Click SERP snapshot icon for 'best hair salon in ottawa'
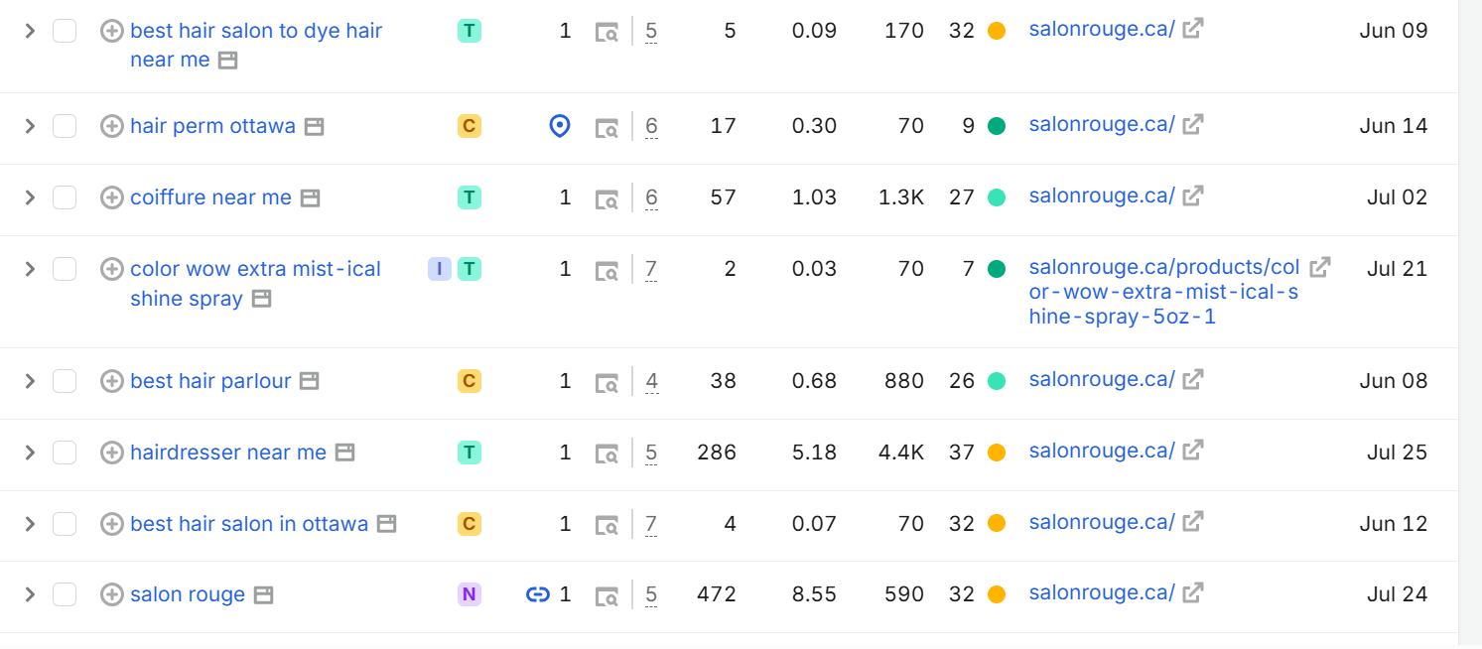1482x649 pixels. (x=606, y=524)
